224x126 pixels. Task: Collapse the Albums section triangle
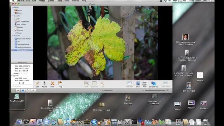click(x=13, y=36)
